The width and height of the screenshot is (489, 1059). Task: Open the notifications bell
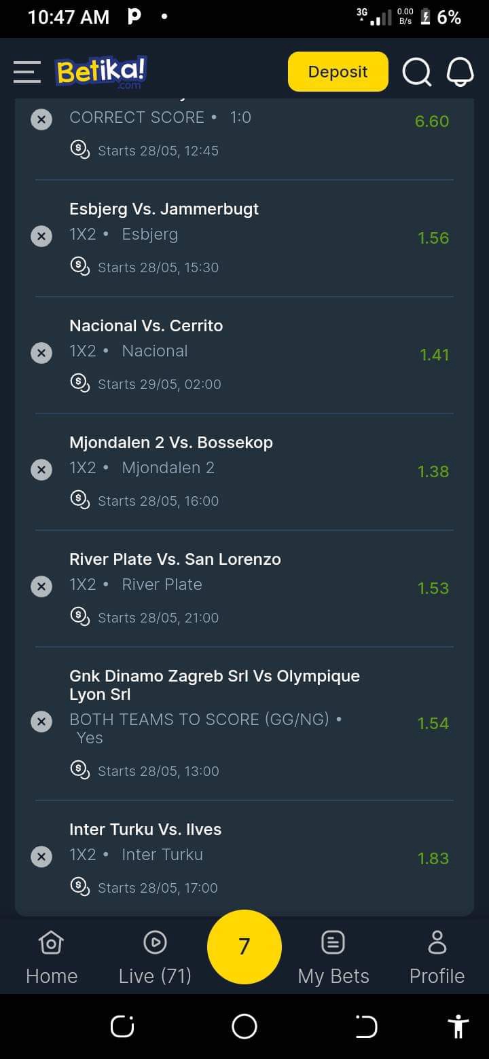click(x=460, y=72)
